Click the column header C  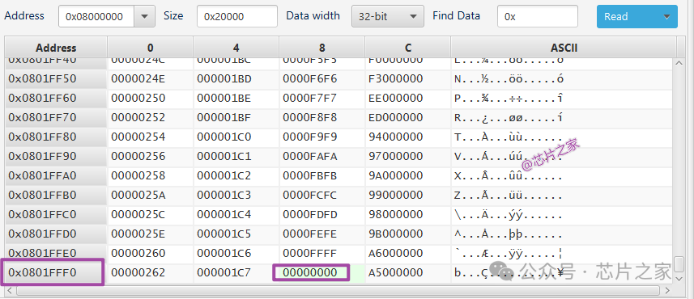[x=407, y=47]
